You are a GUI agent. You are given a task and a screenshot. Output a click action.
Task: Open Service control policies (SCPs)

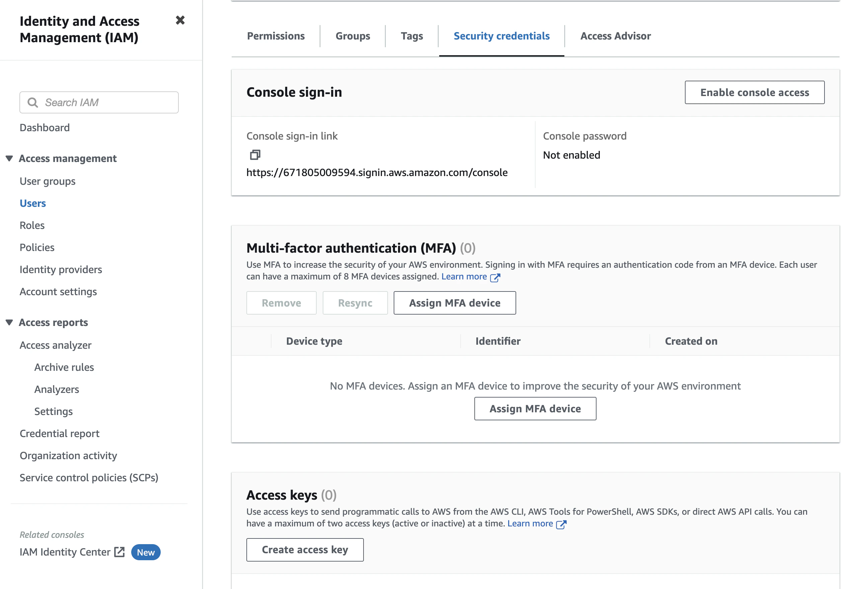(89, 477)
